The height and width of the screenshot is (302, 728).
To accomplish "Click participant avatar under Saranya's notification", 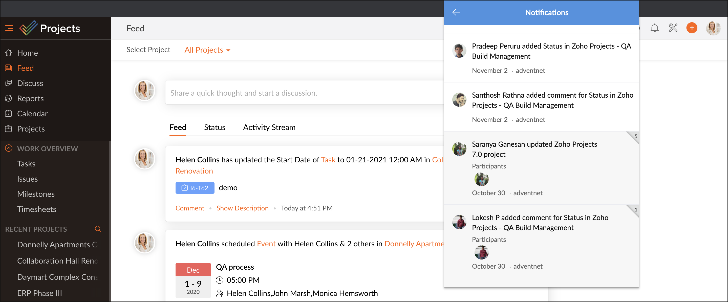I will tap(481, 179).
